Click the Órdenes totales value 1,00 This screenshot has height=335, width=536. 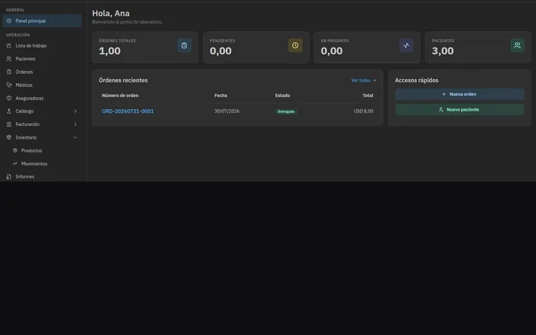[x=110, y=51]
